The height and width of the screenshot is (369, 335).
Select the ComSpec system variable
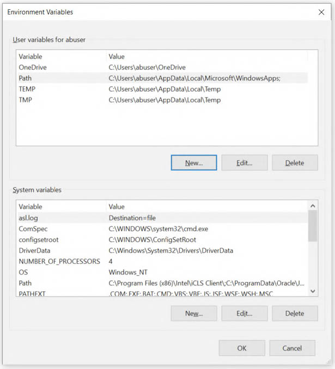(32, 229)
